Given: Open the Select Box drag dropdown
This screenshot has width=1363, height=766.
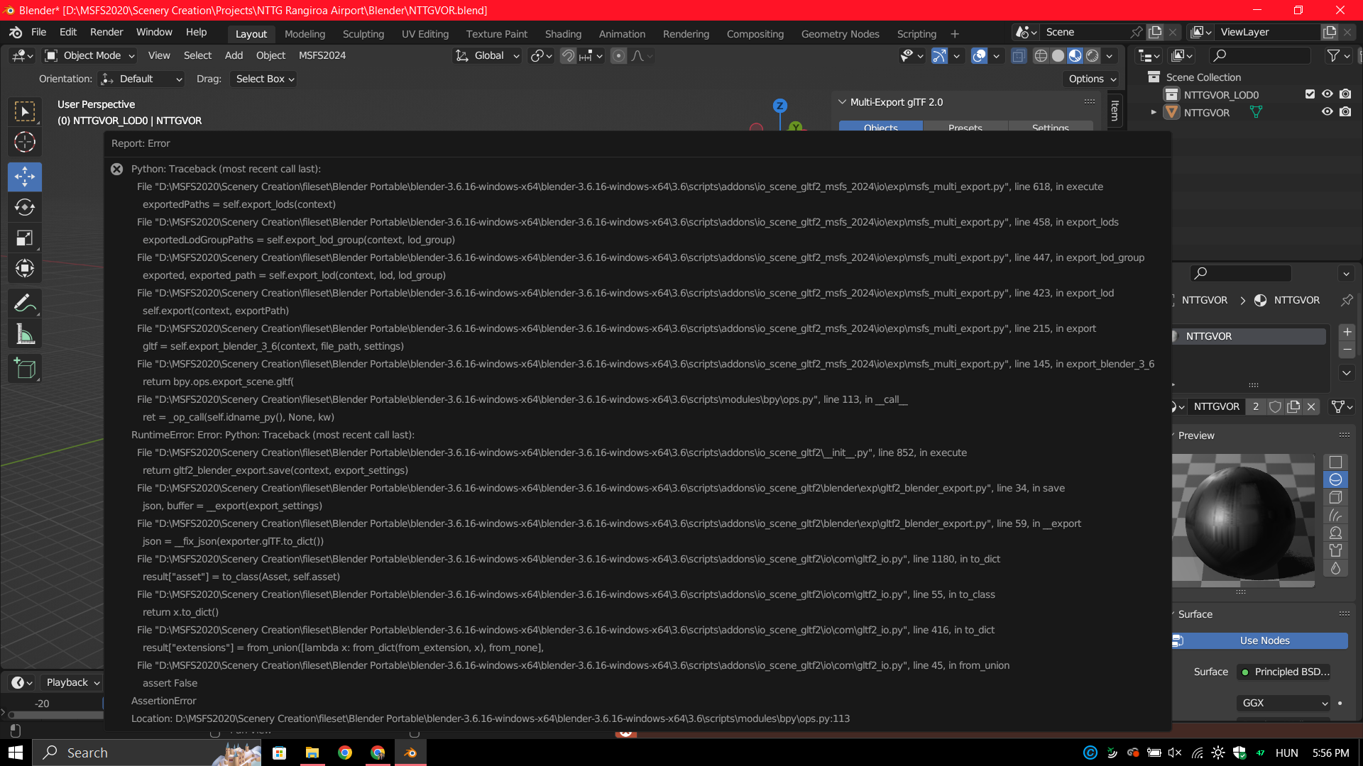Looking at the screenshot, I should coord(264,79).
